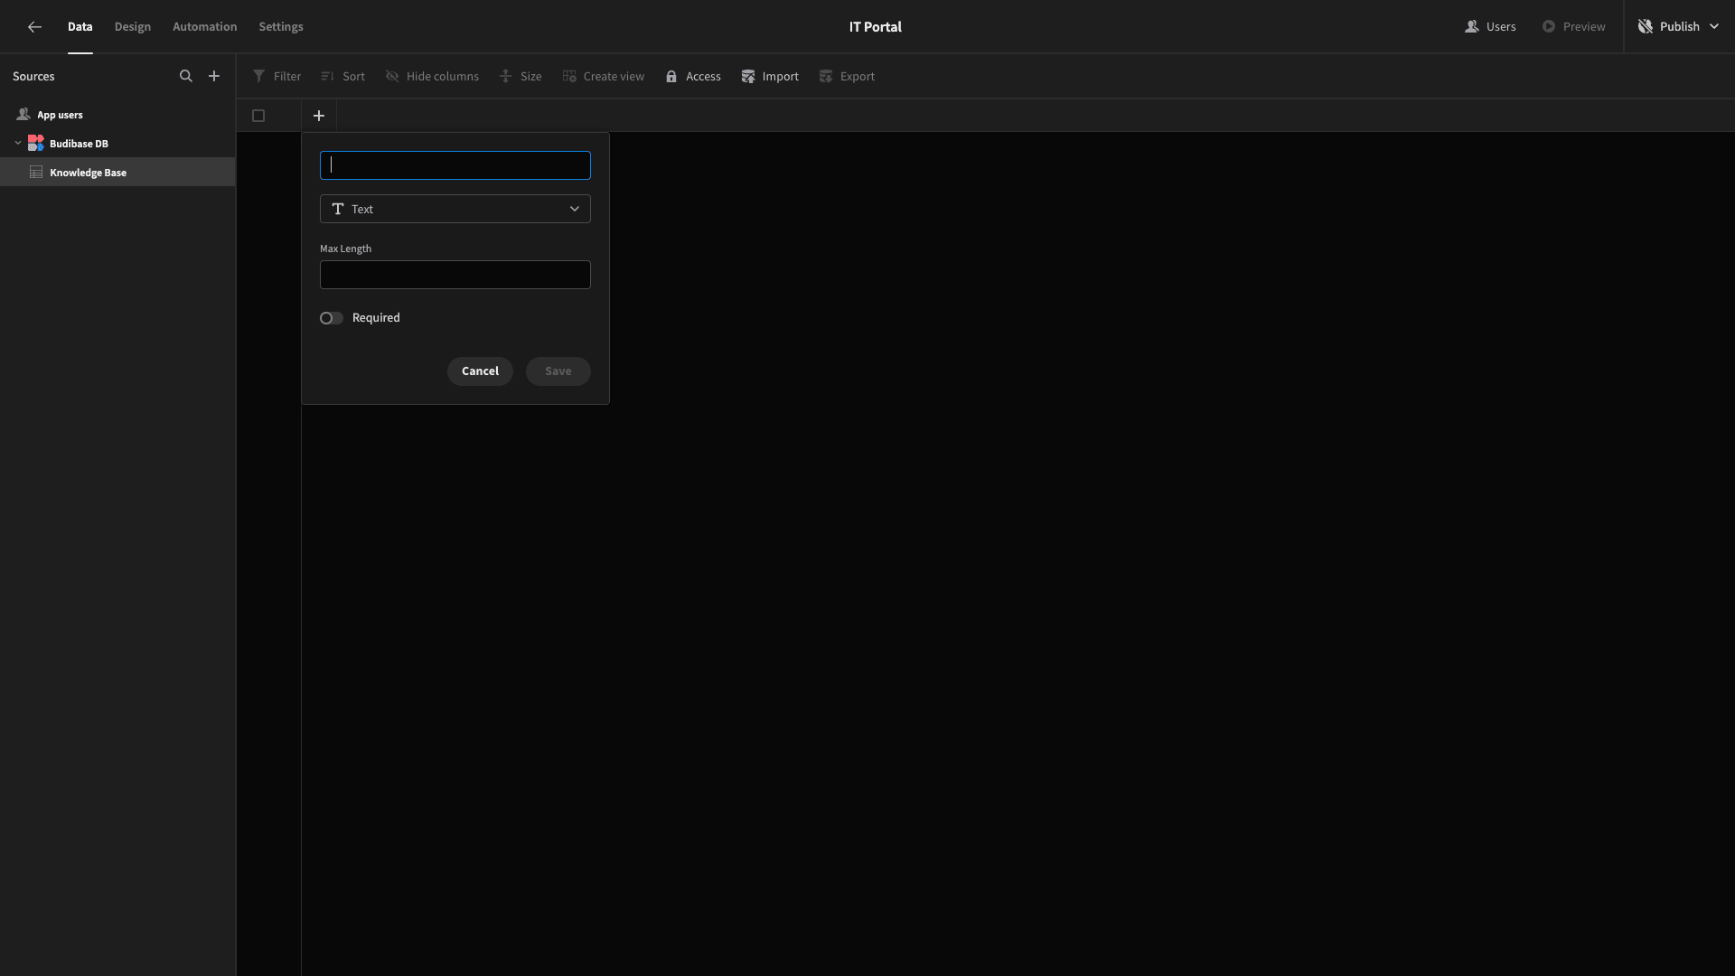Add a new column using the plus button
The image size is (1735, 976).
pos(319,116)
